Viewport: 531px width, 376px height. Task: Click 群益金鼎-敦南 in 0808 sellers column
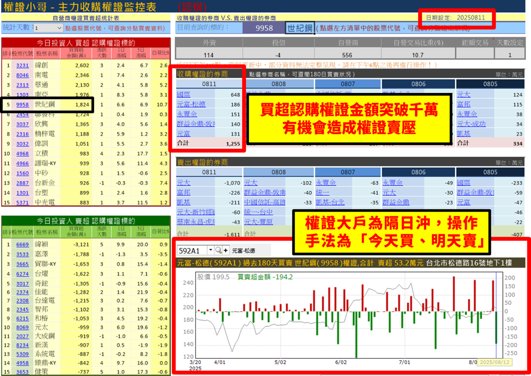265,192
